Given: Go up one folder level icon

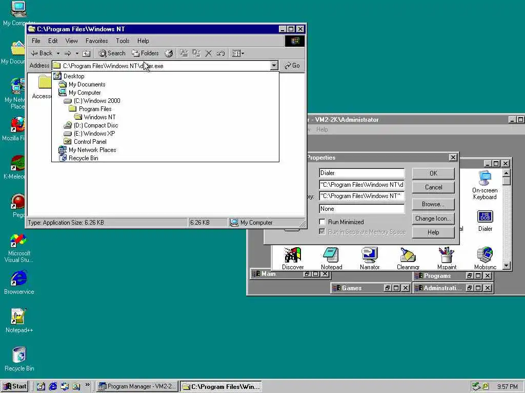Looking at the screenshot, I should 86,53.
